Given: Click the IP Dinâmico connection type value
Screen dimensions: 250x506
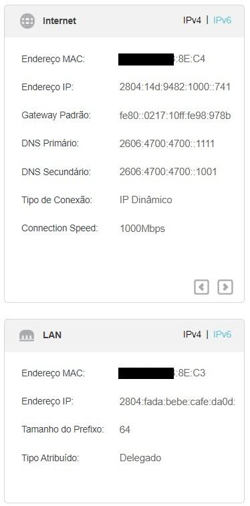Looking at the screenshot, I should click(x=146, y=200).
